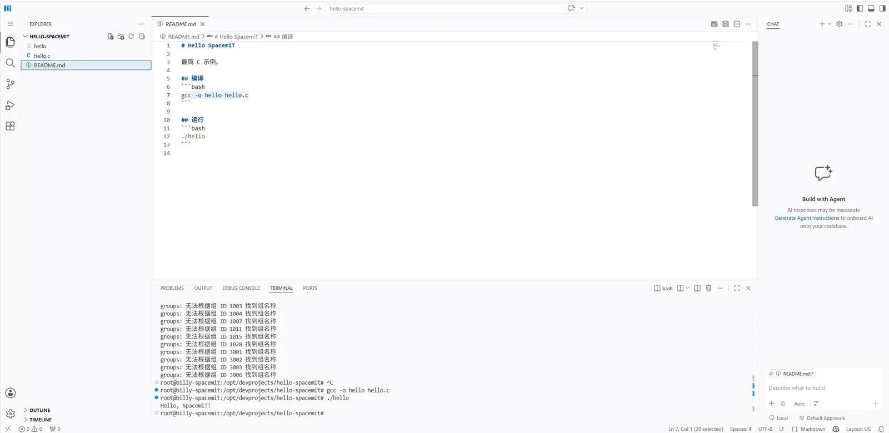The height and width of the screenshot is (433, 889).
Task: Unpin README.md:7 context attachment
Action: [771, 374]
